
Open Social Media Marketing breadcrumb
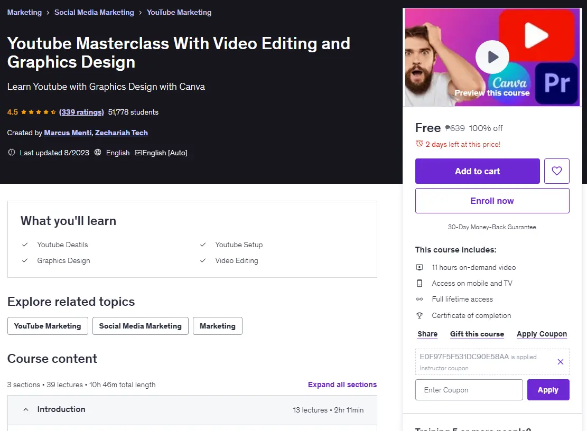point(94,12)
